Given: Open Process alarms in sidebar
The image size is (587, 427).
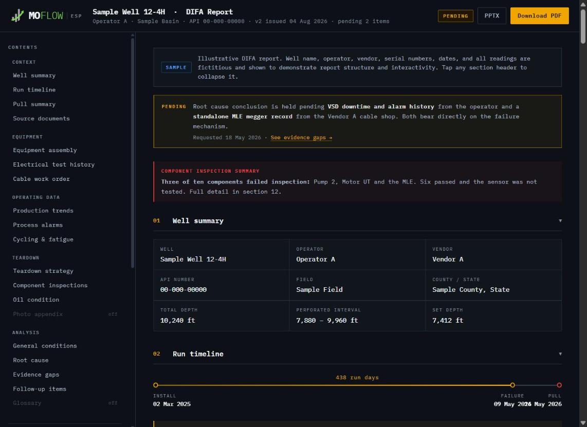Looking at the screenshot, I should coord(38,225).
